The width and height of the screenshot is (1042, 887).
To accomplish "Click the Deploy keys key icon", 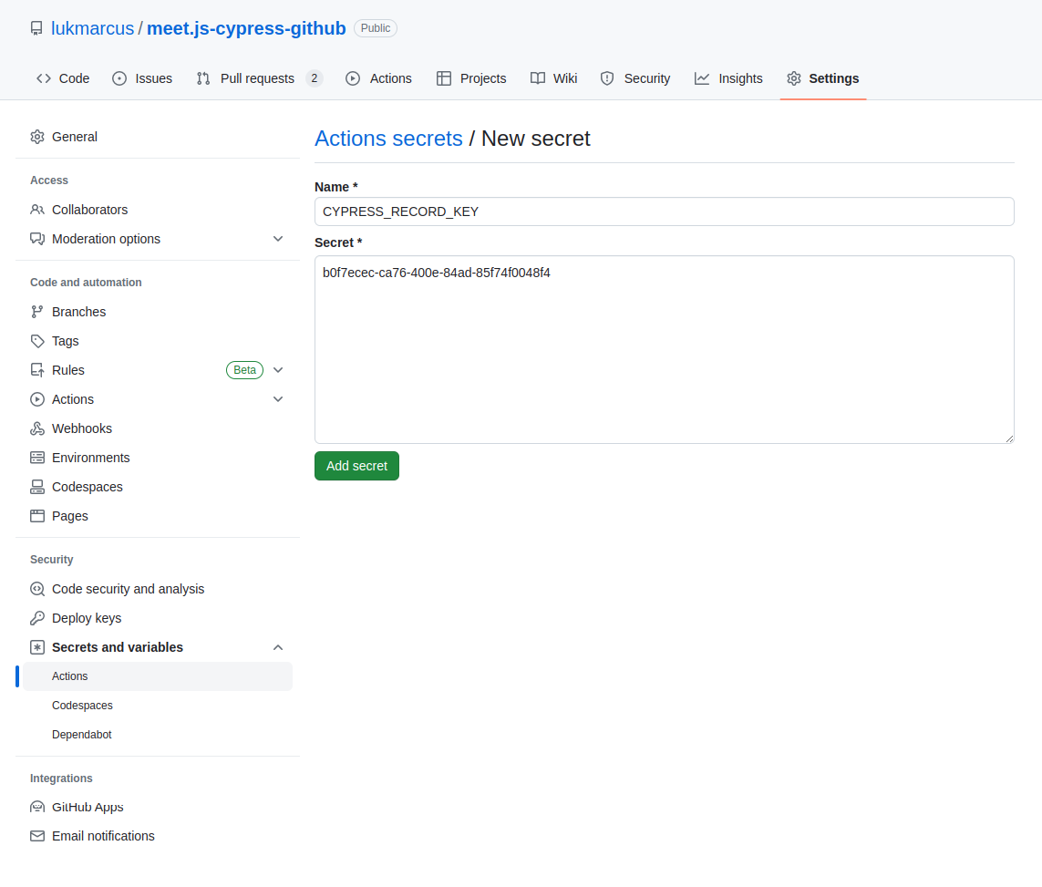I will [x=37, y=619].
